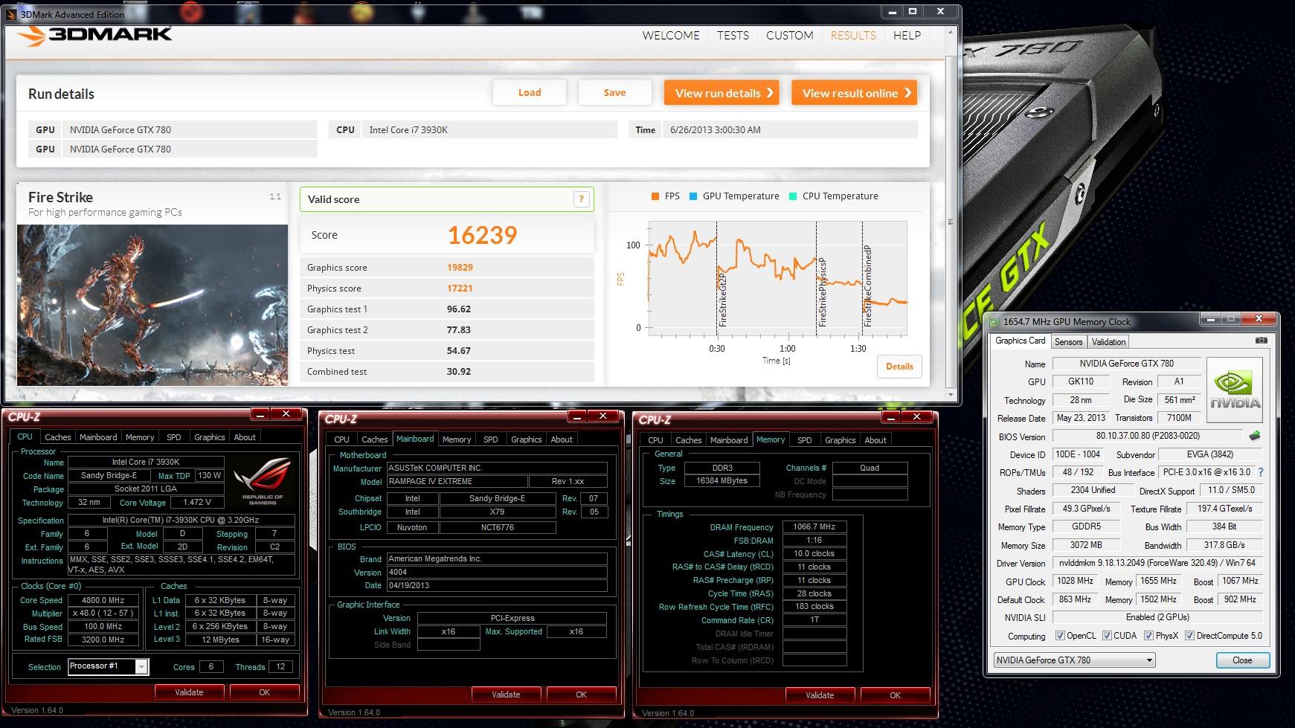
Task: Click the 3DMark scrollbar up arrow
Action: [x=951, y=33]
